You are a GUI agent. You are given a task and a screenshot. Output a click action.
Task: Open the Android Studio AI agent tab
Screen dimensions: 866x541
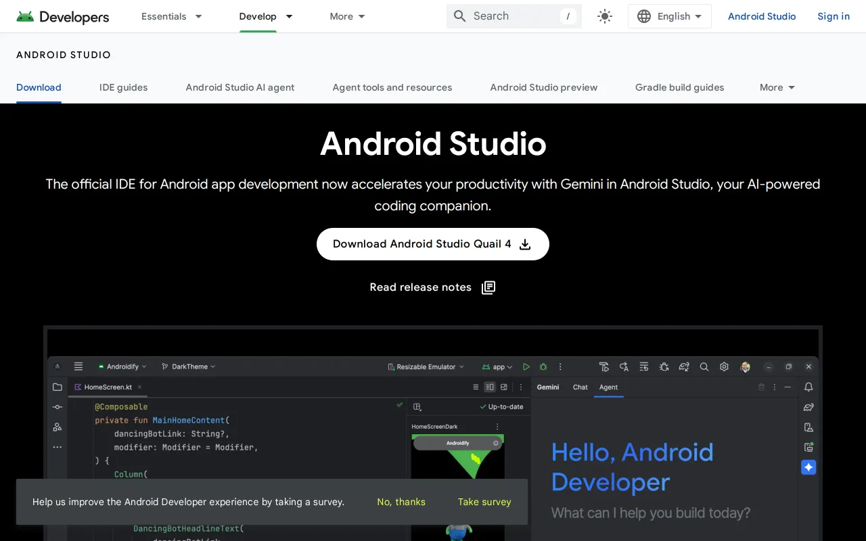pos(240,87)
